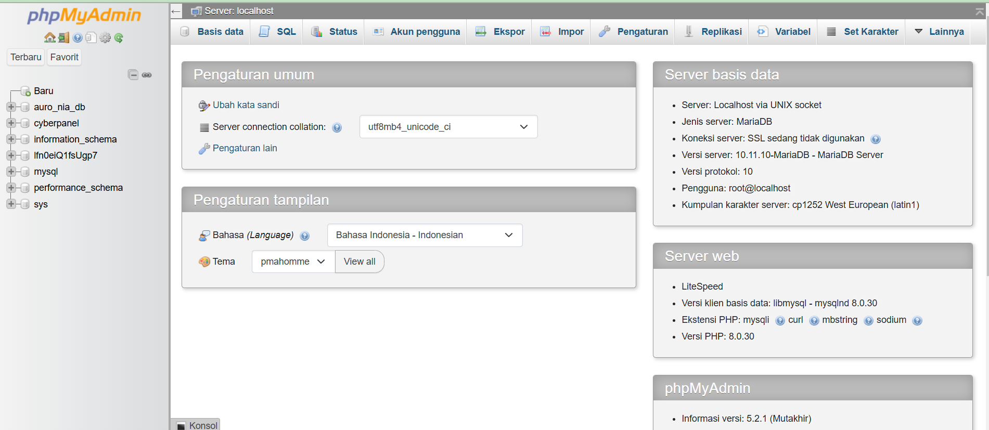Select lfn0eiQ1fsUgp7 database name
This screenshot has height=430, width=989.
[66, 155]
